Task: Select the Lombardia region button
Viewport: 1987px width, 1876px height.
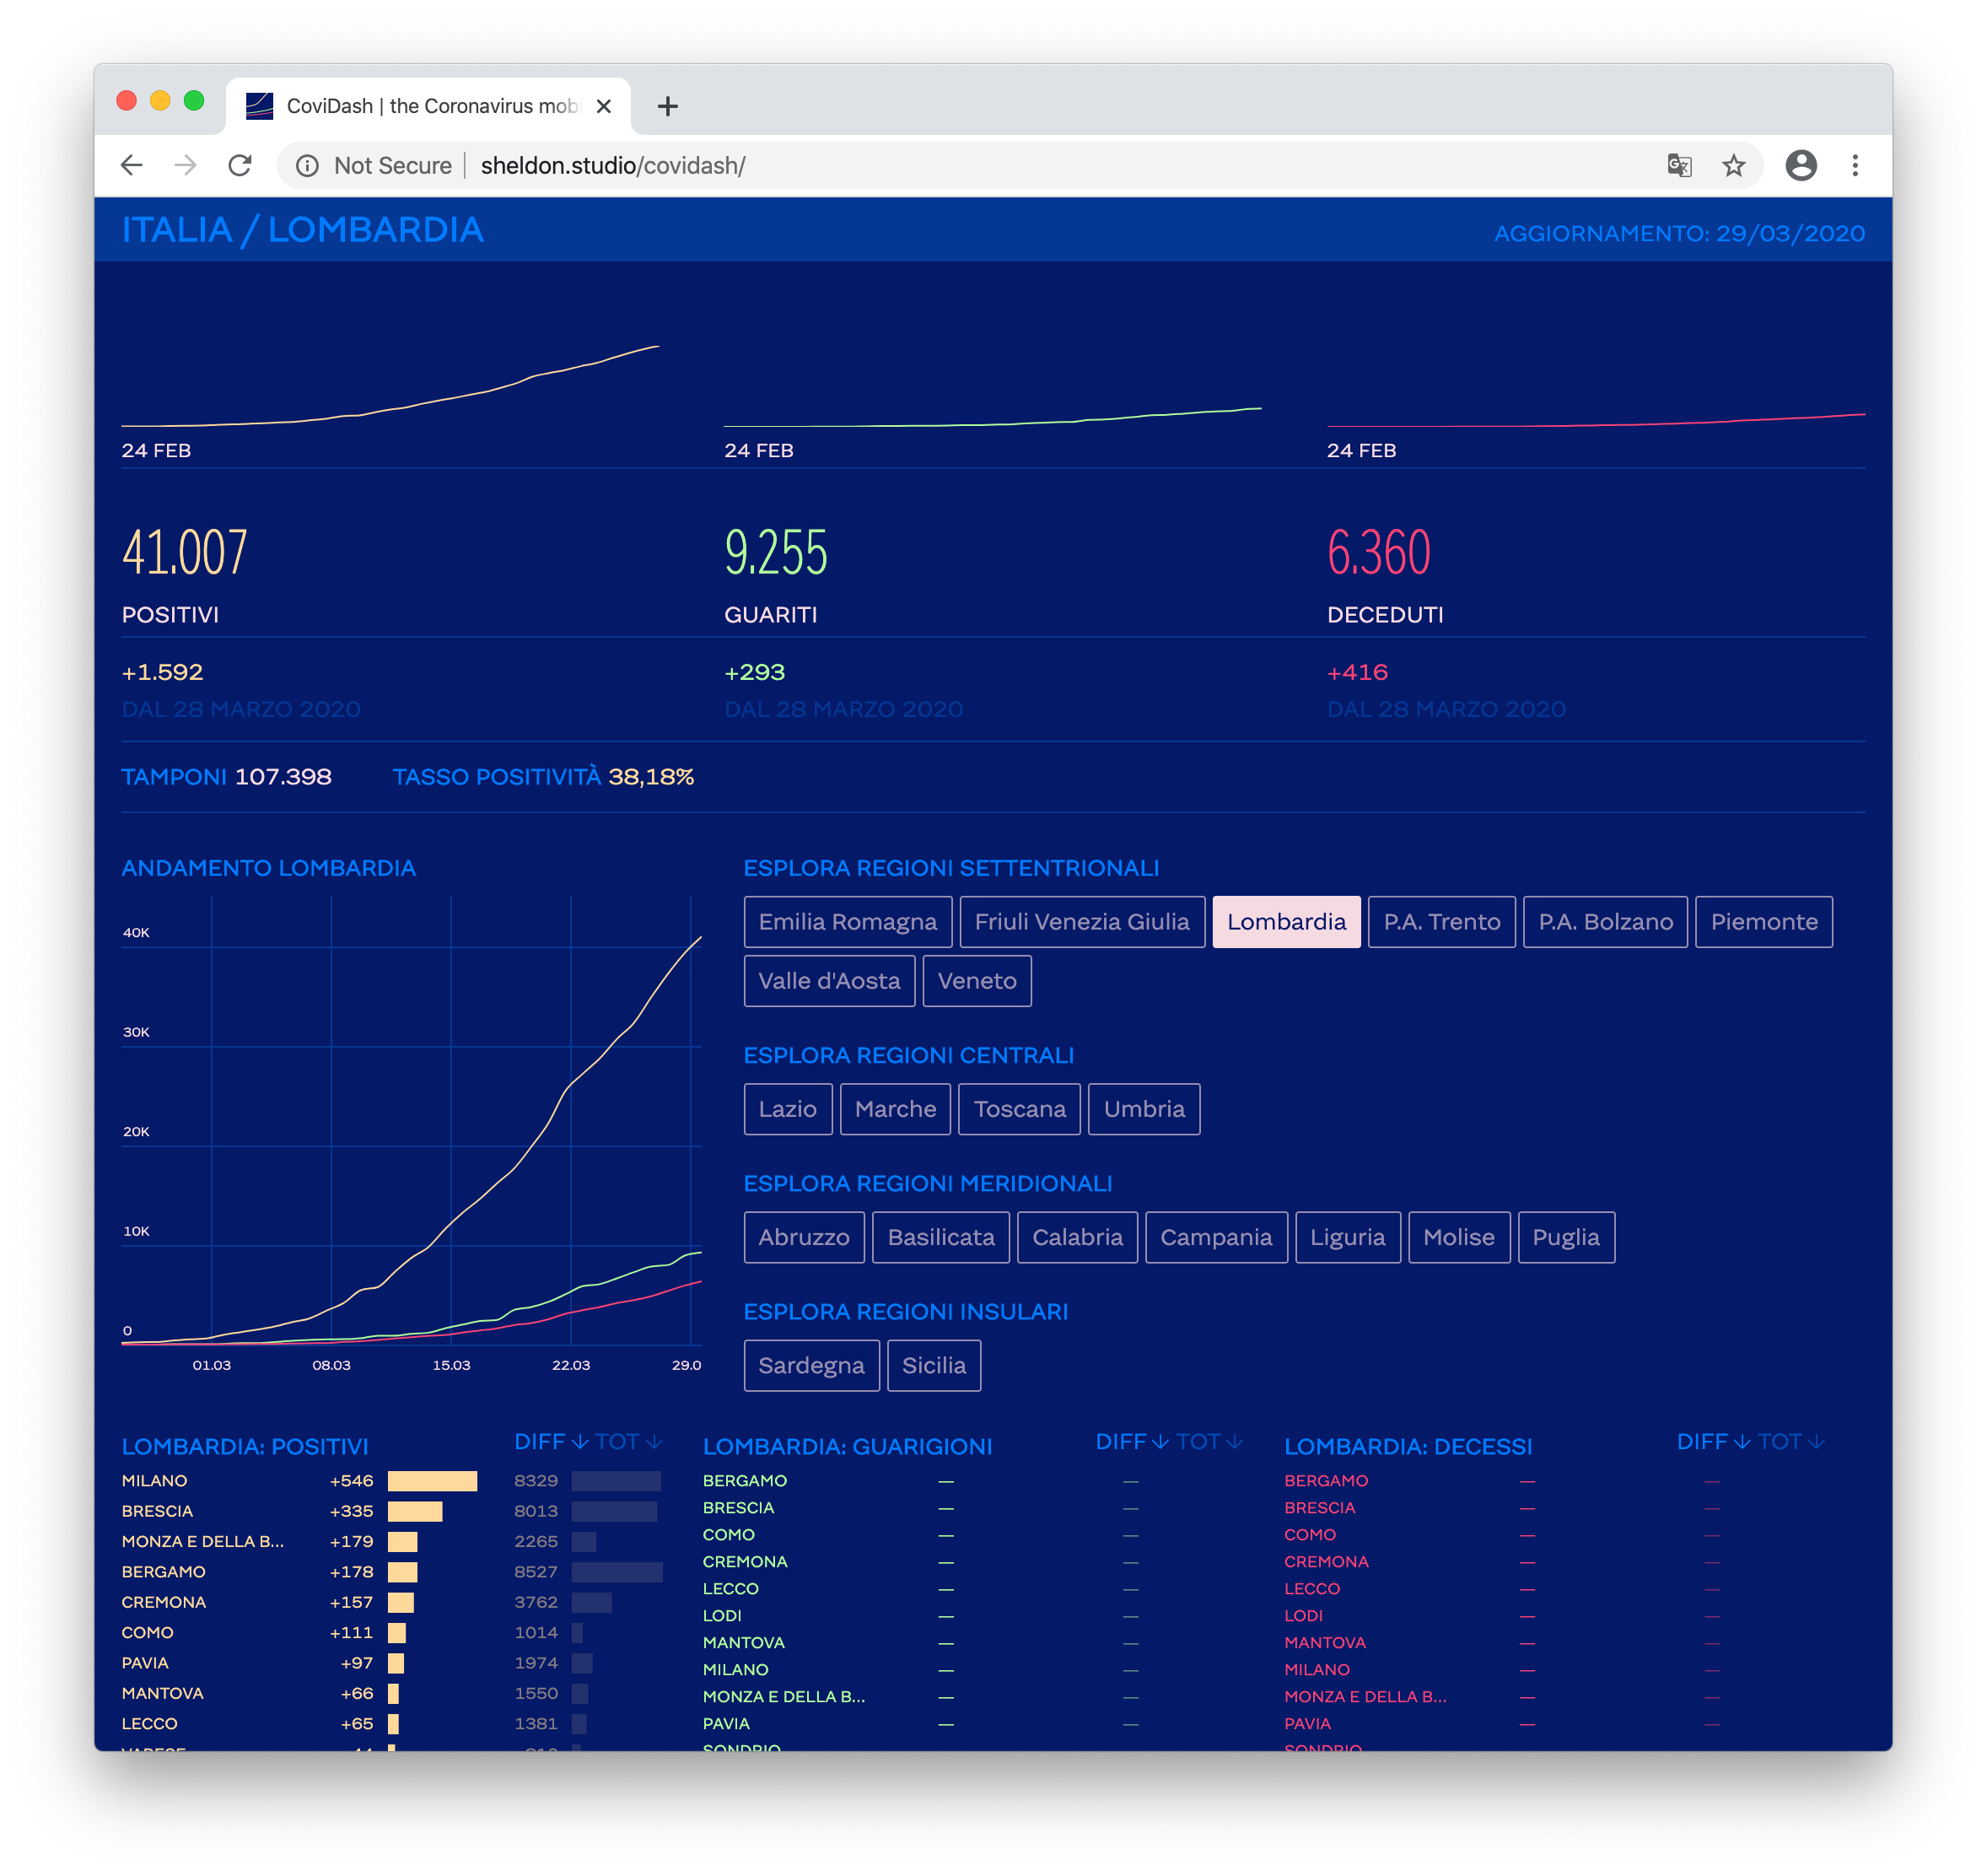Action: [1286, 921]
